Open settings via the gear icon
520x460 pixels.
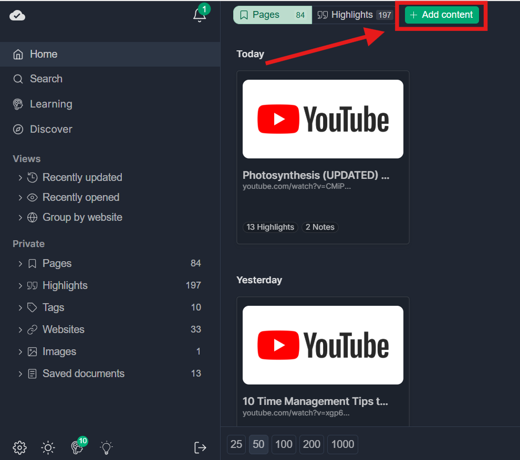click(x=19, y=447)
